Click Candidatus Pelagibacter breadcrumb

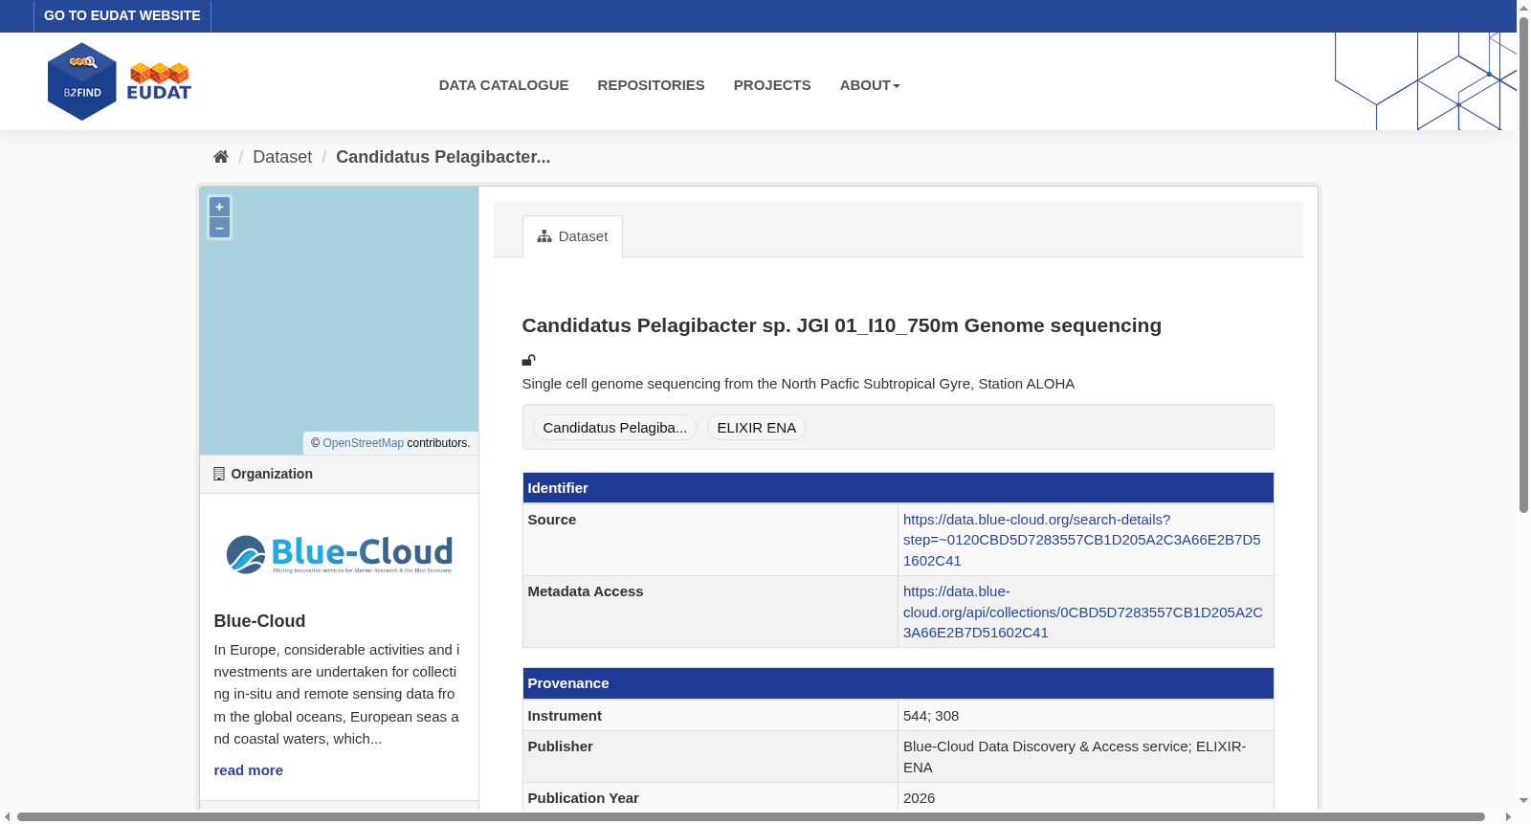[443, 157]
